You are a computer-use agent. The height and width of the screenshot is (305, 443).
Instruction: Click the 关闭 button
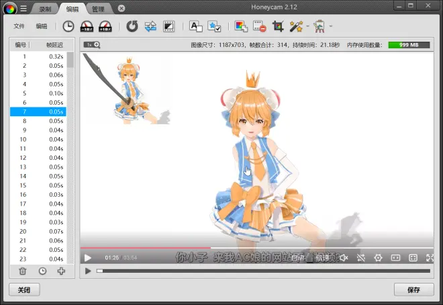[x=24, y=290]
